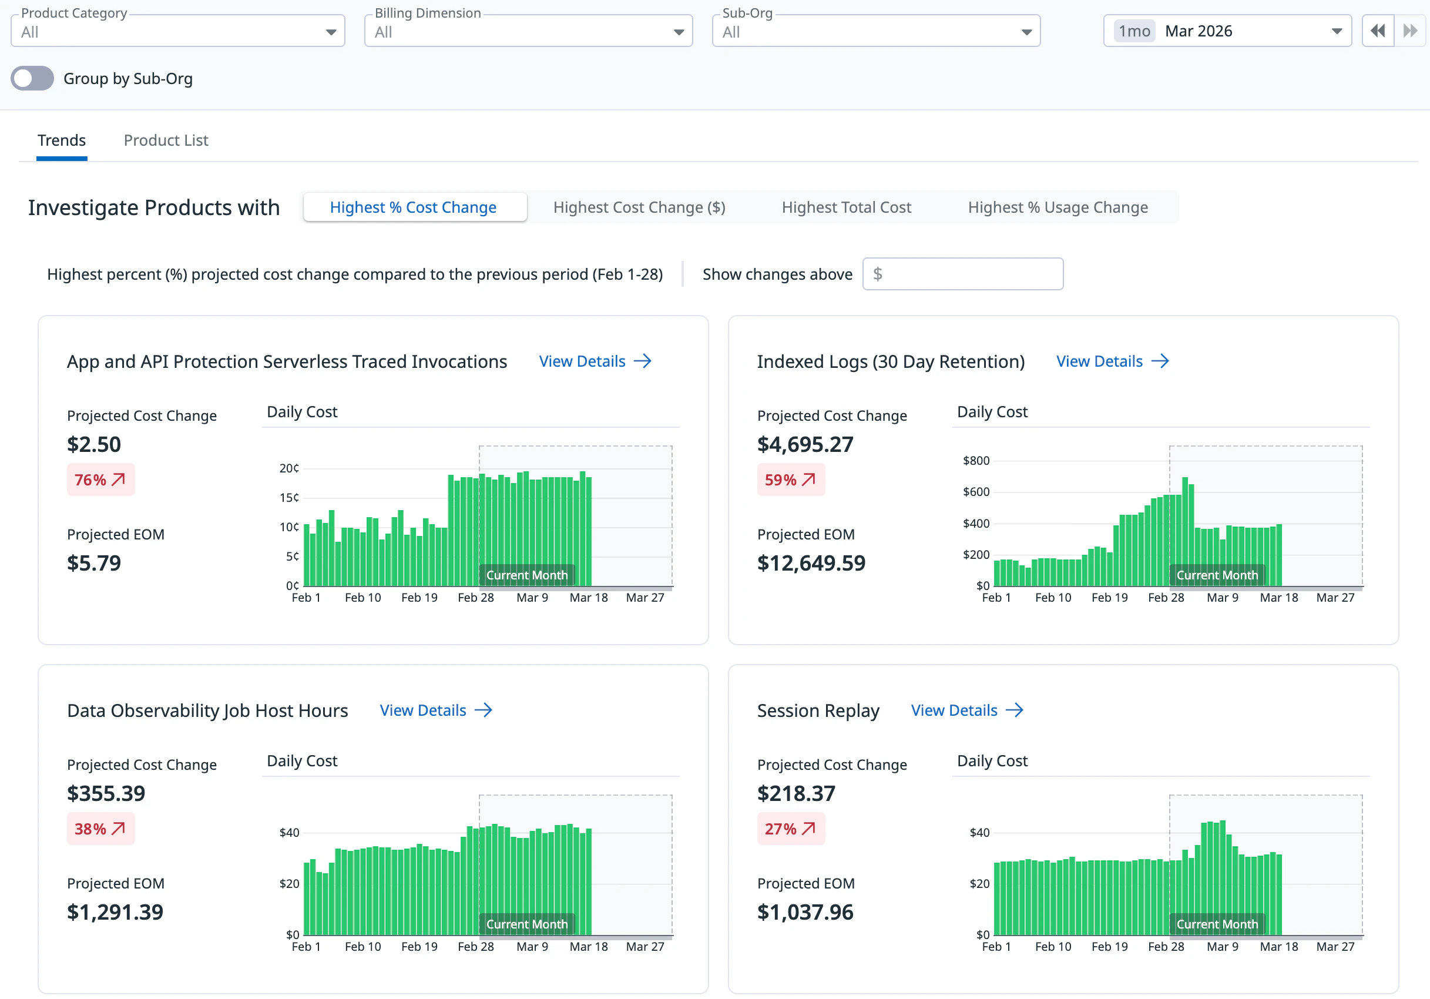Select the Trends tab
Image resolution: width=1430 pixels, height=999 pixels.
62,140
